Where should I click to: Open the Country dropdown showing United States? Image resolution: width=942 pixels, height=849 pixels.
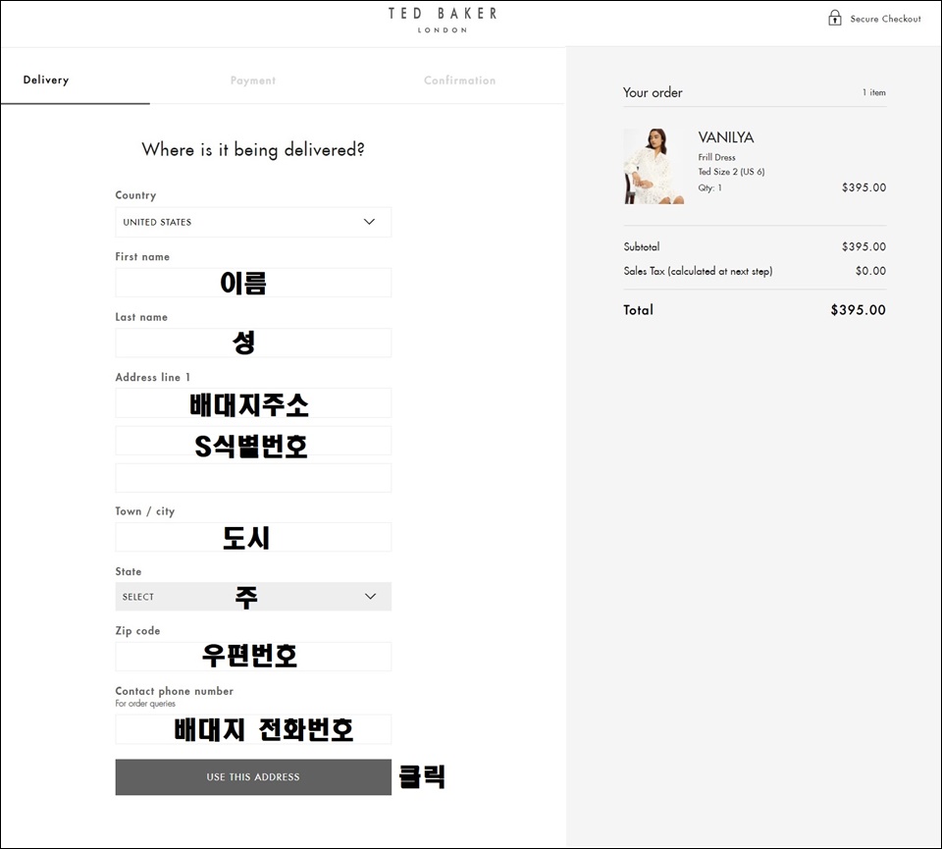tap(253, 222)
